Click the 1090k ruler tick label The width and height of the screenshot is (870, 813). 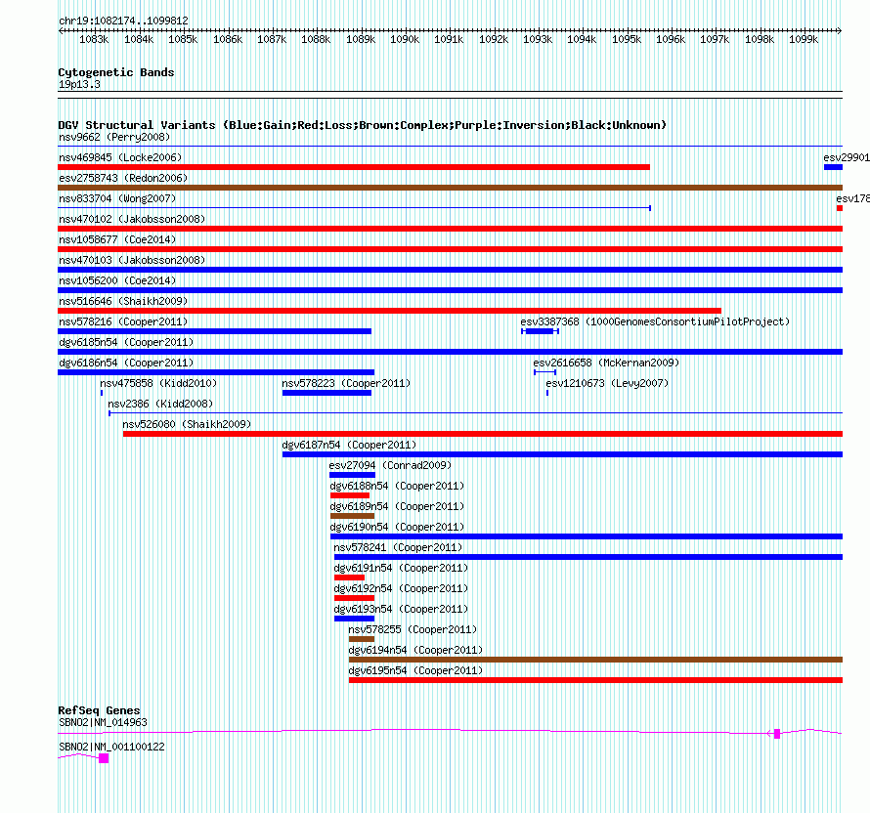click(405, 39)
